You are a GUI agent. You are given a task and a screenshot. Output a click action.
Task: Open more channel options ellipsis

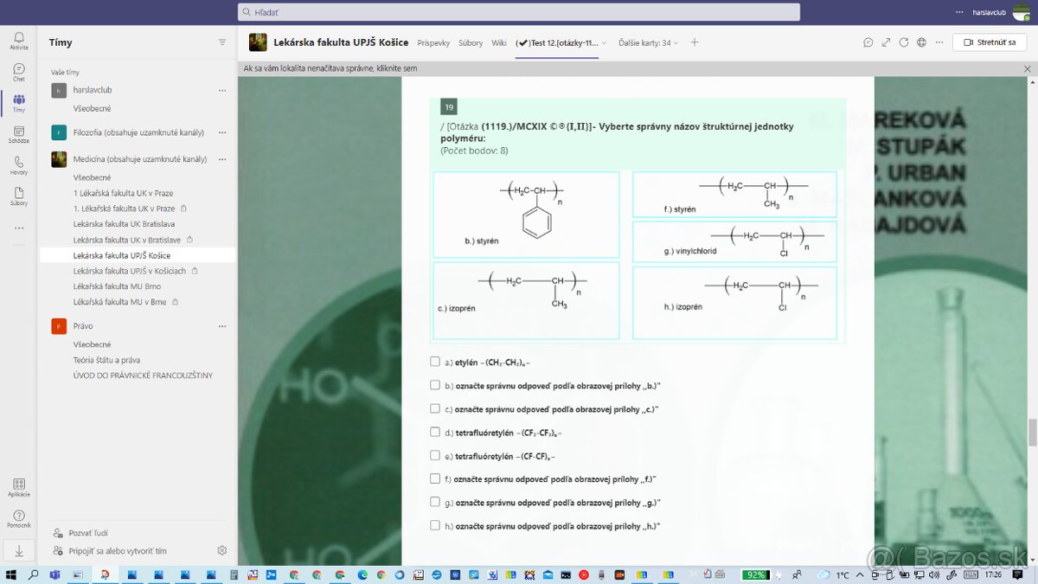click(939, 42)
